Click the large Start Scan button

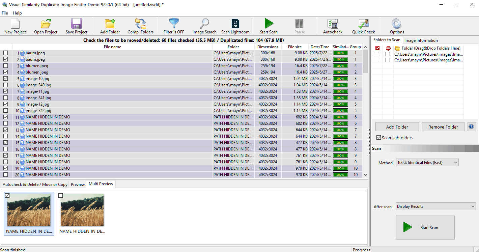click(425, 227)
